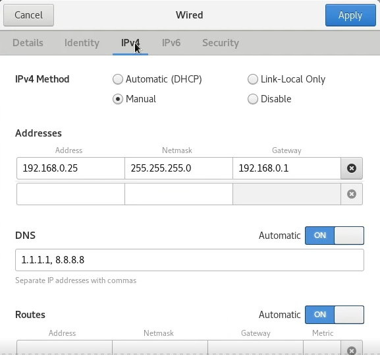This screenshot has height=355, width=380.
Task: Apply the wired network settings
Action: [350, 15]
